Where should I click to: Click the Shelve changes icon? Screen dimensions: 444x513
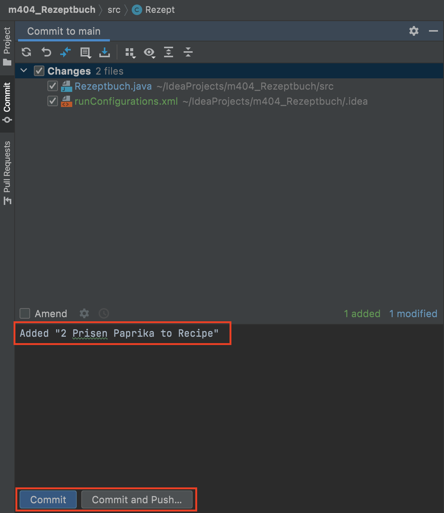(x=104, y=52)
